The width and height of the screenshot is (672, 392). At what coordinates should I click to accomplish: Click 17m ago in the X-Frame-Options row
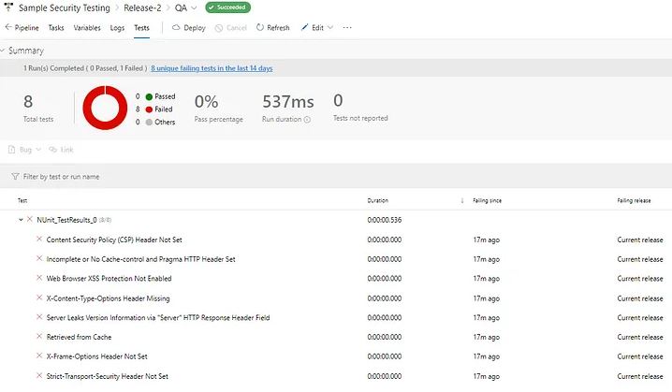click(487, 356)
